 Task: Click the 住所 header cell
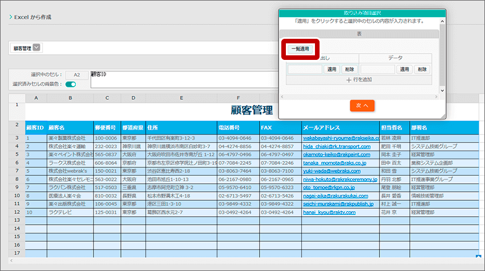pyautogui.click(x=181, y=127)
